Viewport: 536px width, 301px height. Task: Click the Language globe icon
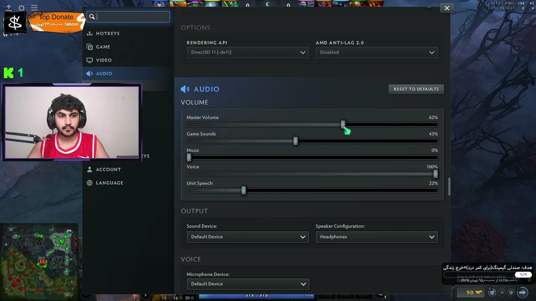(x=90, y=183)
